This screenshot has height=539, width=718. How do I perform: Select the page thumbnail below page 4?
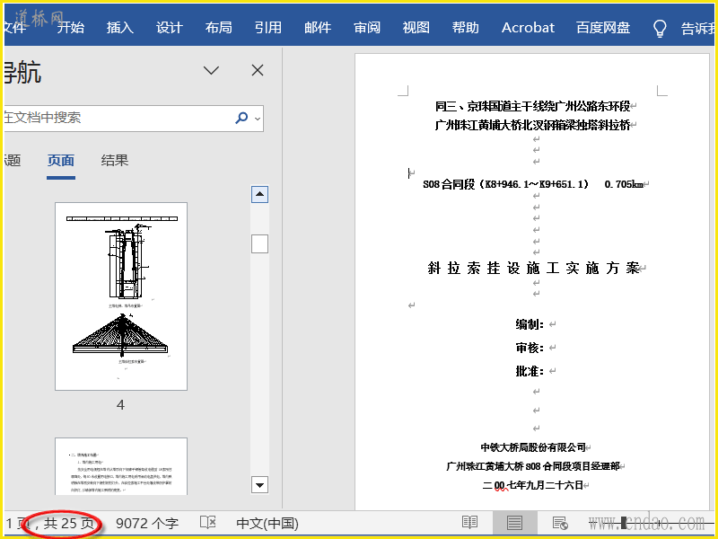(x=121, y=466)
